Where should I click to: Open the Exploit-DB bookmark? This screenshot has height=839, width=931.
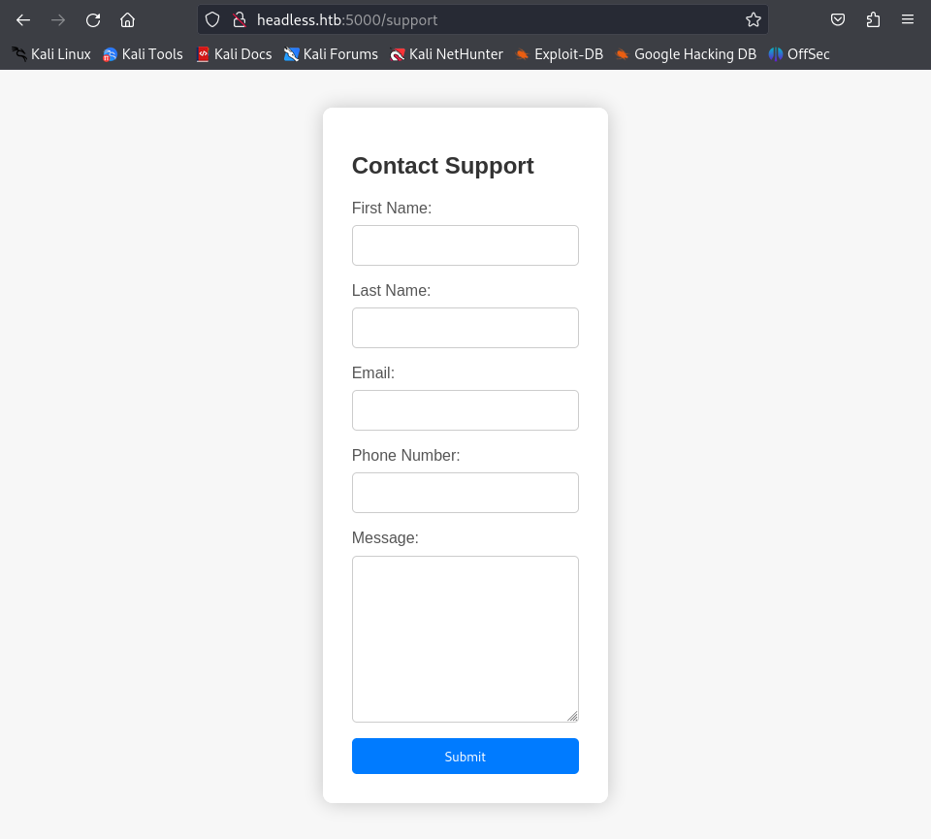[x=559, y=54]
